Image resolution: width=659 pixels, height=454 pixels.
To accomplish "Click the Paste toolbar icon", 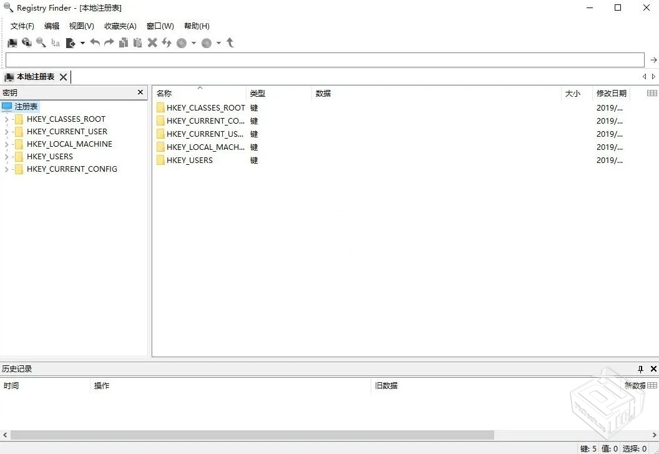I will click(x=137, y=42).
